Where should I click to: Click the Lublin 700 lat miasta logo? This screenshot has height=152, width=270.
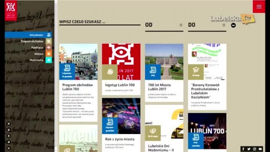[11, 10]
